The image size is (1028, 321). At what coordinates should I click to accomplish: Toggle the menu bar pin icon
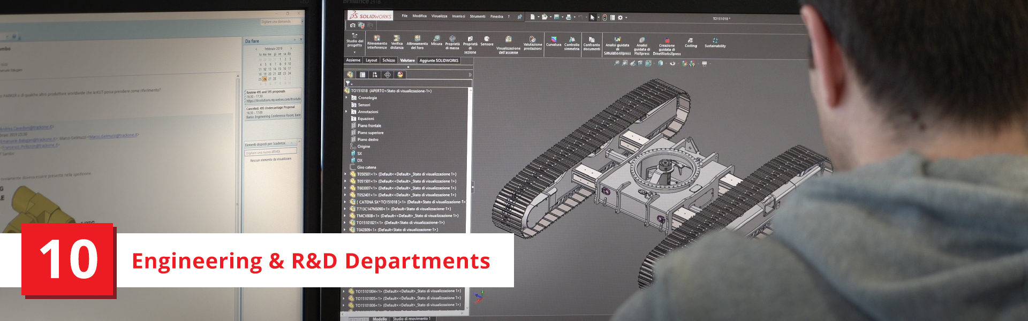519,17
